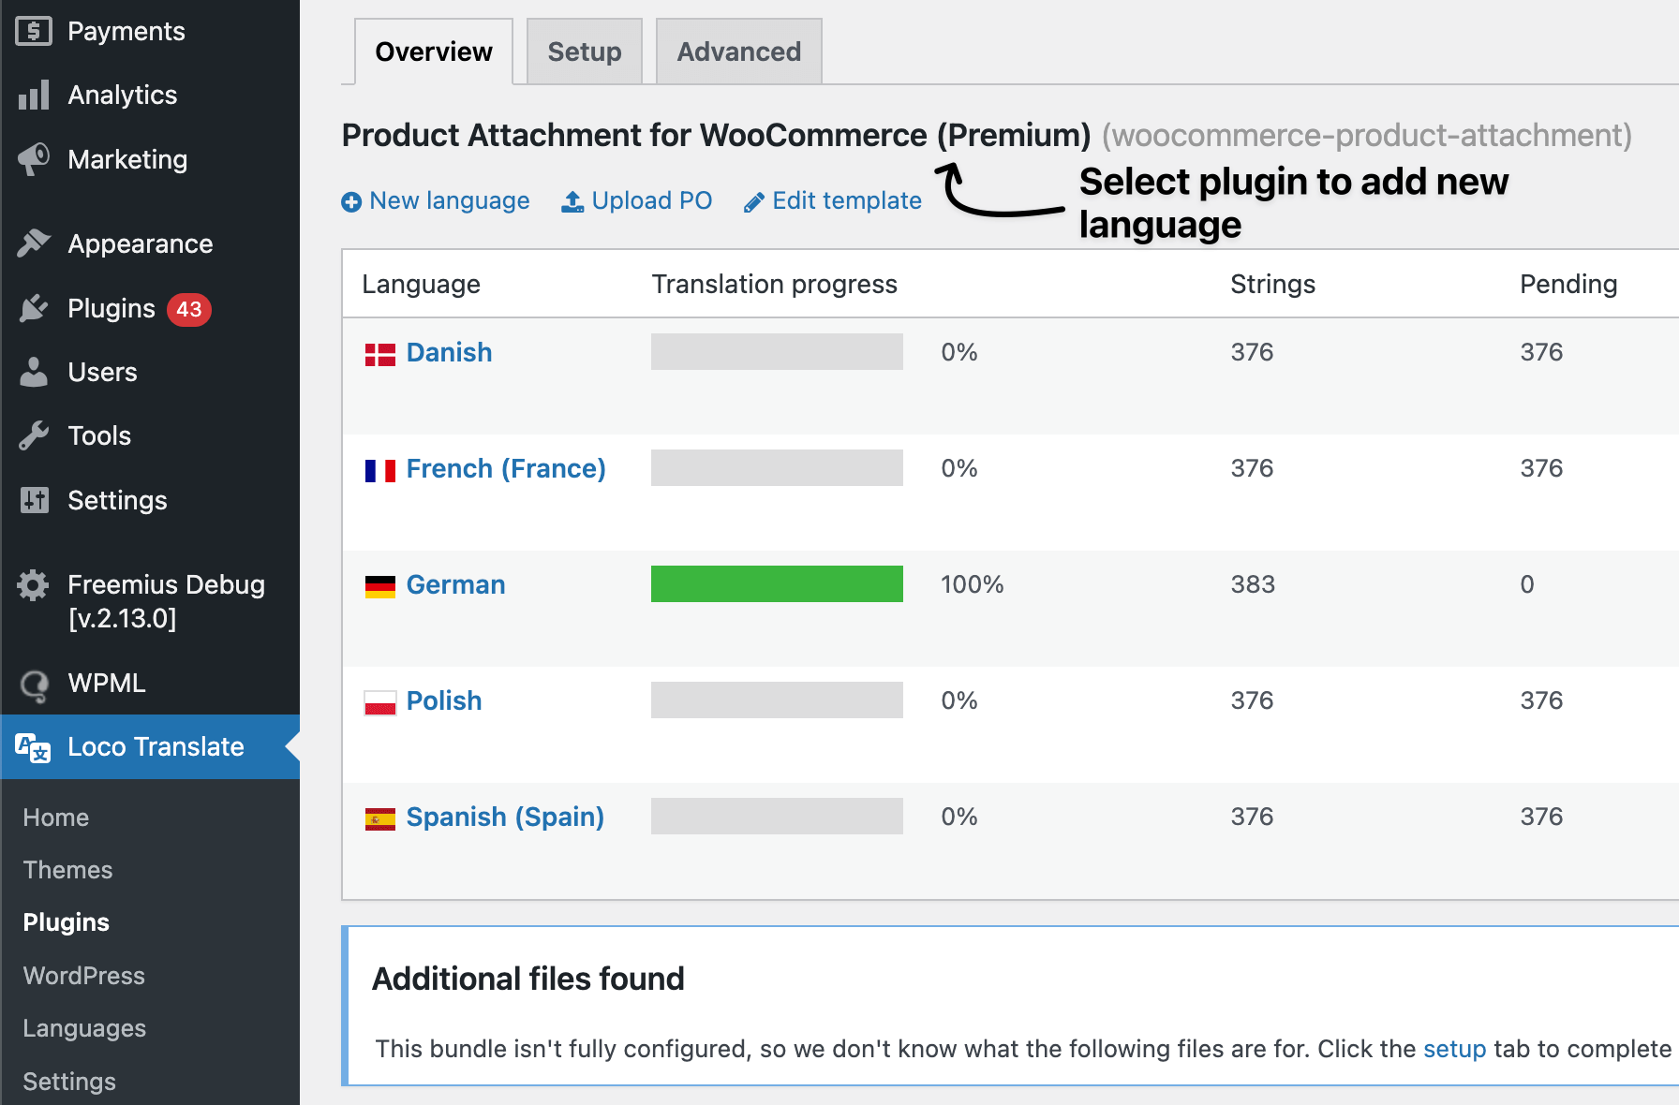
Task: Click the Danish flag icon
Action: [379, 352]
